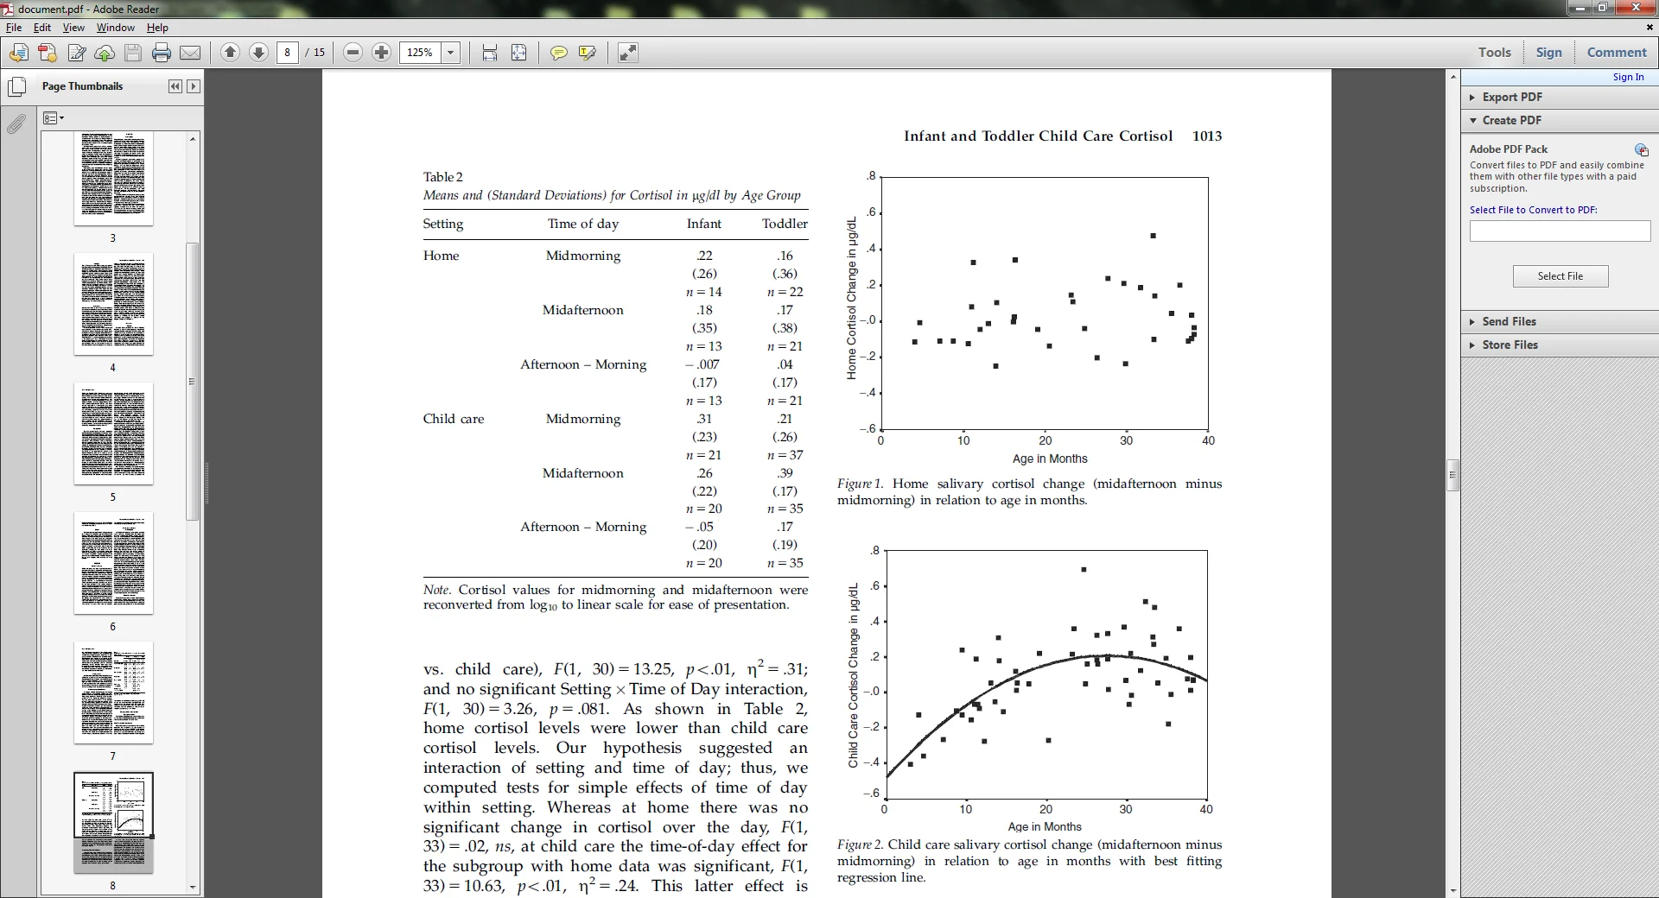Click the scrolling-mode page width icon

[490, 53]
